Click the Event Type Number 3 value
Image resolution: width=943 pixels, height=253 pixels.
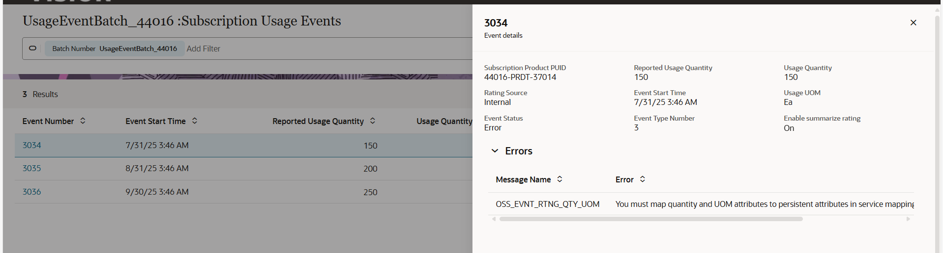click(x=636, y=127)
